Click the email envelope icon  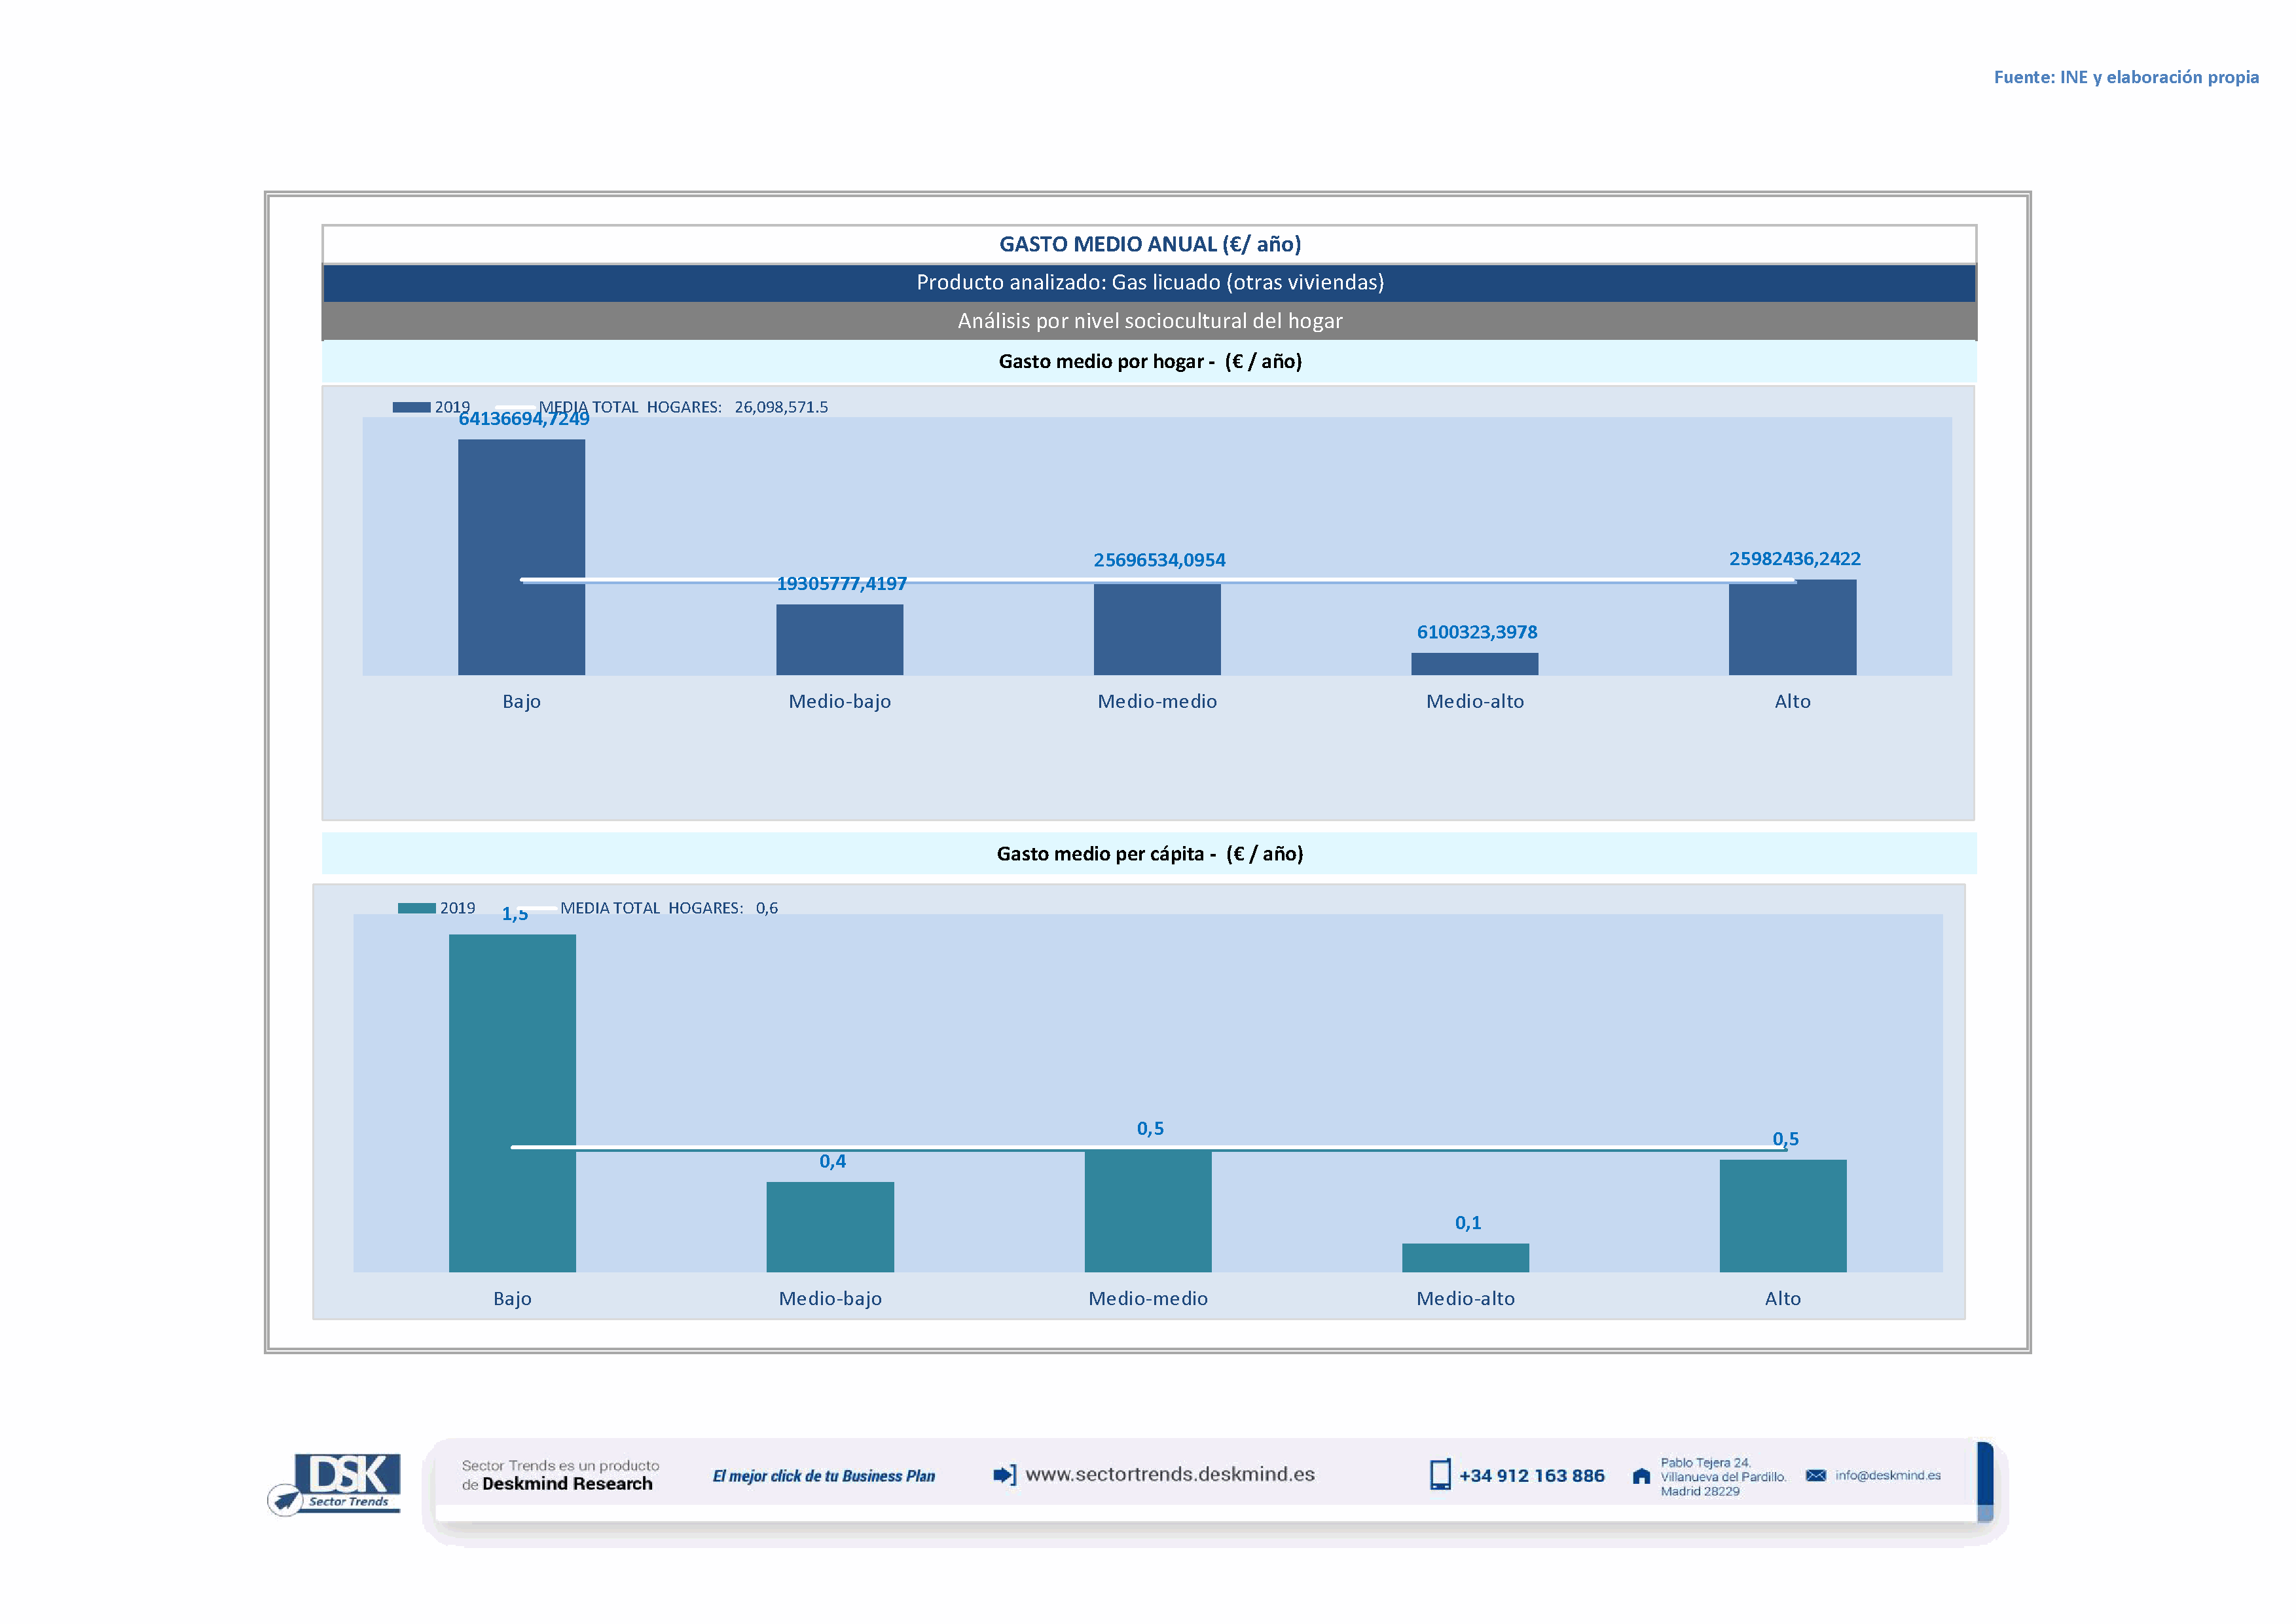click(x=1816, y=1475)
